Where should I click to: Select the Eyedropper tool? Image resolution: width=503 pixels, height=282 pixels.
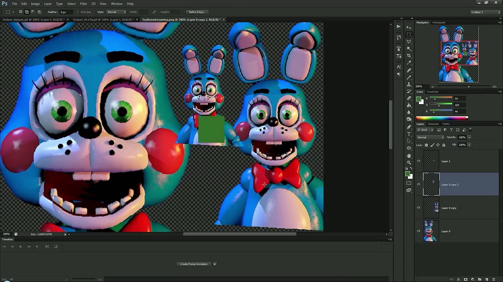pos(409,63)
